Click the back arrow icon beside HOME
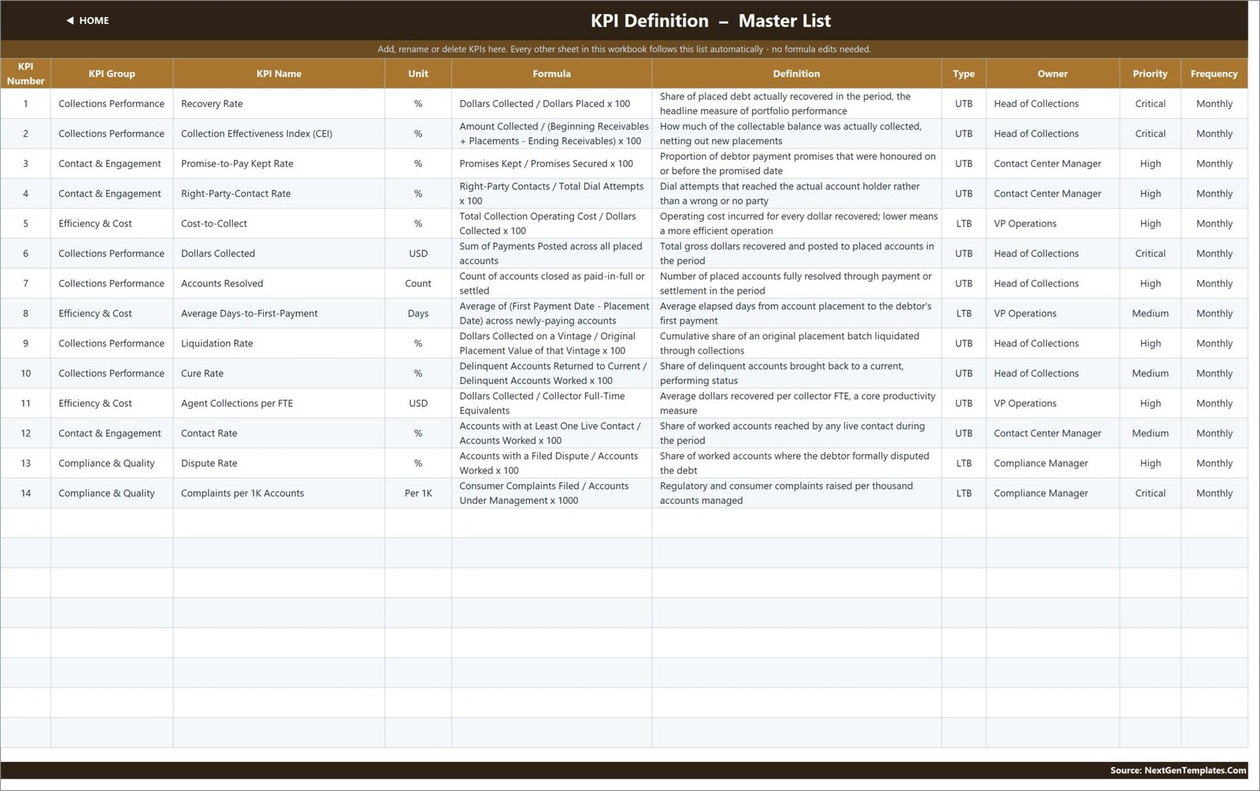Screen dimensions: 1260x791 click(70, 20)
